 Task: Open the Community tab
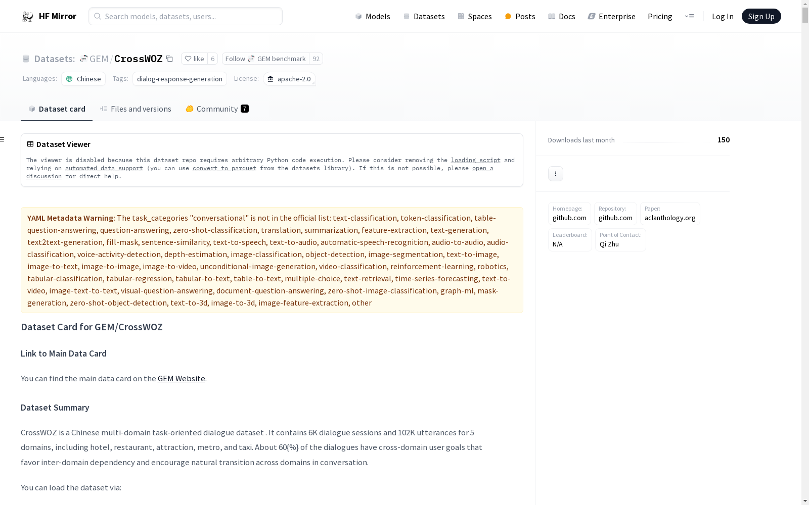(217, 109)
